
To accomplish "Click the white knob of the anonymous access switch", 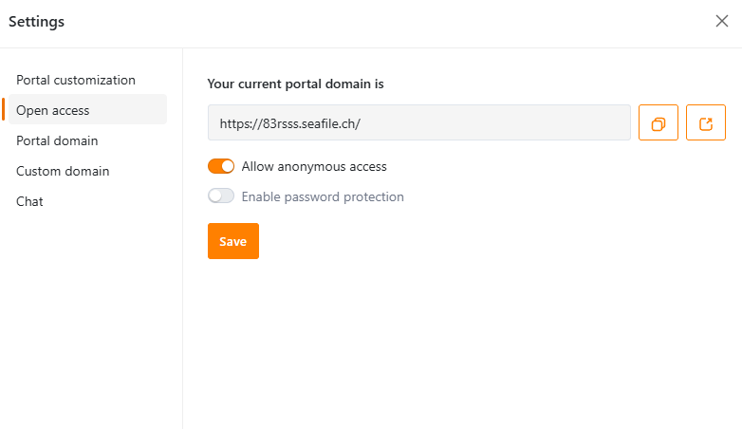I will tap(228, 166).
